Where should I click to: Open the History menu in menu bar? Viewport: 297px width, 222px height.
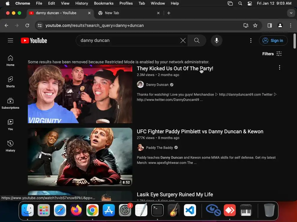(82, 3)
